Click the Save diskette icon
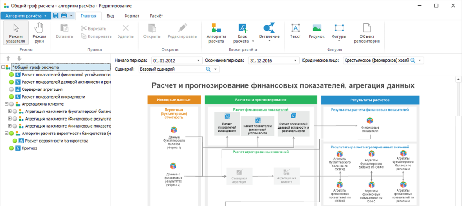 pos(55,16)
